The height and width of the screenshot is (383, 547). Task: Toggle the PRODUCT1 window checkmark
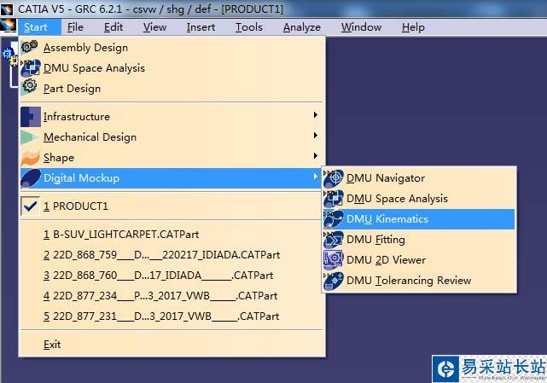click(x=31, y=206)
